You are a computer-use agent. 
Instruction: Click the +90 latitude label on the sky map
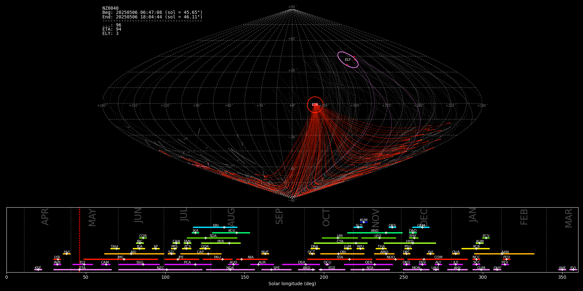tap(292, 7)
